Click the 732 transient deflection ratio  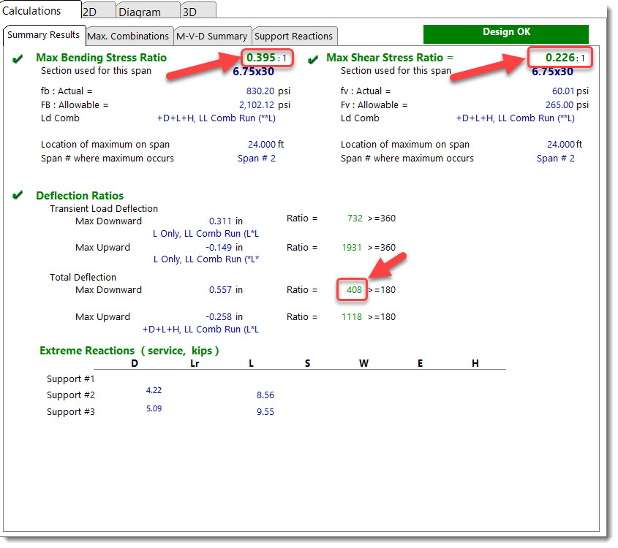pyautogui.click(x=355, y=218)
